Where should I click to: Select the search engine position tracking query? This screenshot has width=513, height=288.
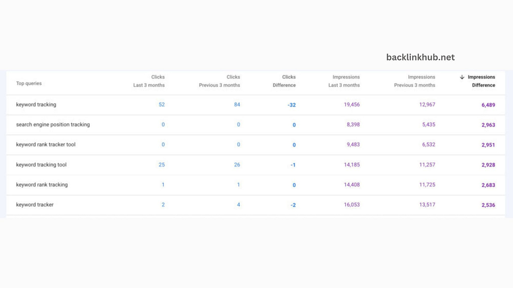[53, 124]
